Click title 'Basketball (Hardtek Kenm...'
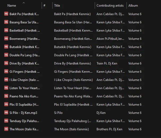Viewport: 161px width, 138px height. click(73, 31)
